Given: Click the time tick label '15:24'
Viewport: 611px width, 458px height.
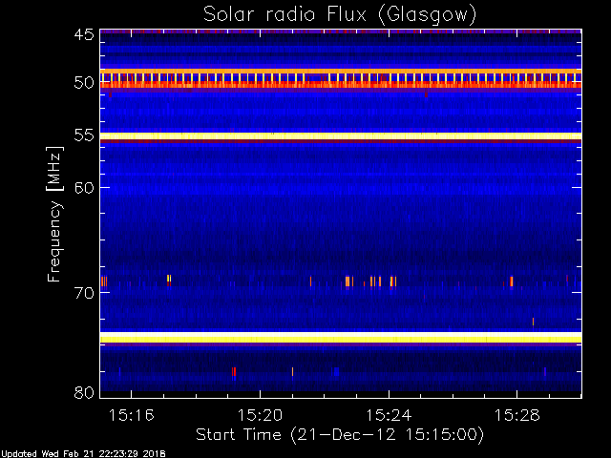Looking at the screenshot, I should [389, 415].
